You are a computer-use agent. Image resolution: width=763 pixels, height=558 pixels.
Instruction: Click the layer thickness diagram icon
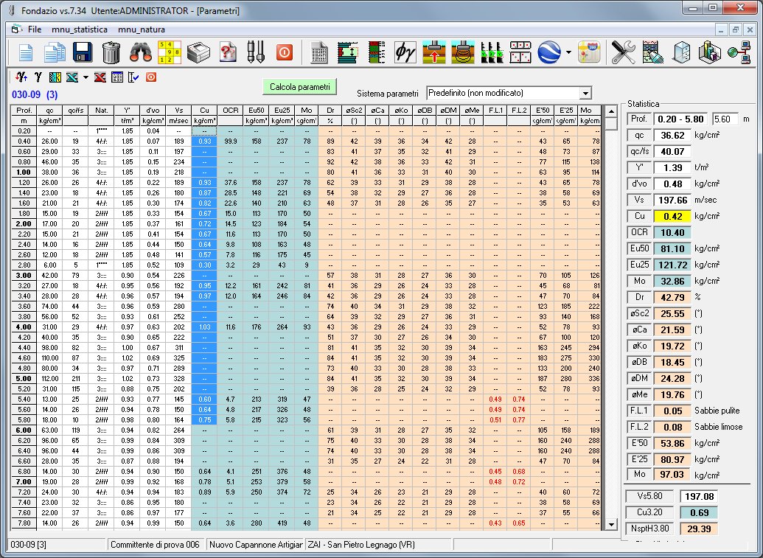tap(348, 52)
